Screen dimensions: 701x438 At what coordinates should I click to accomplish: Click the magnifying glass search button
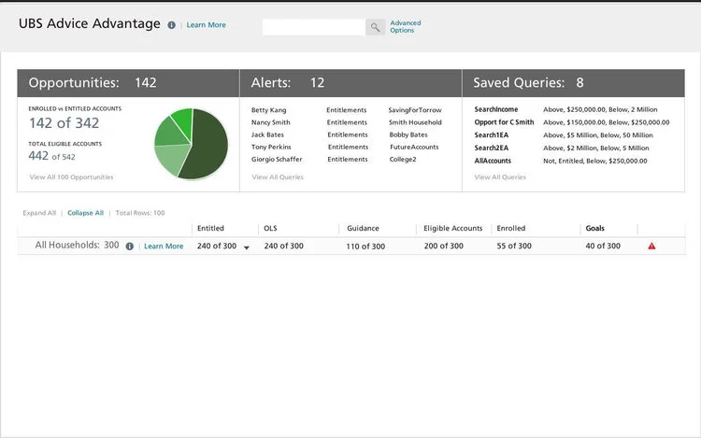pyautogui.click(x=375, y=27)
